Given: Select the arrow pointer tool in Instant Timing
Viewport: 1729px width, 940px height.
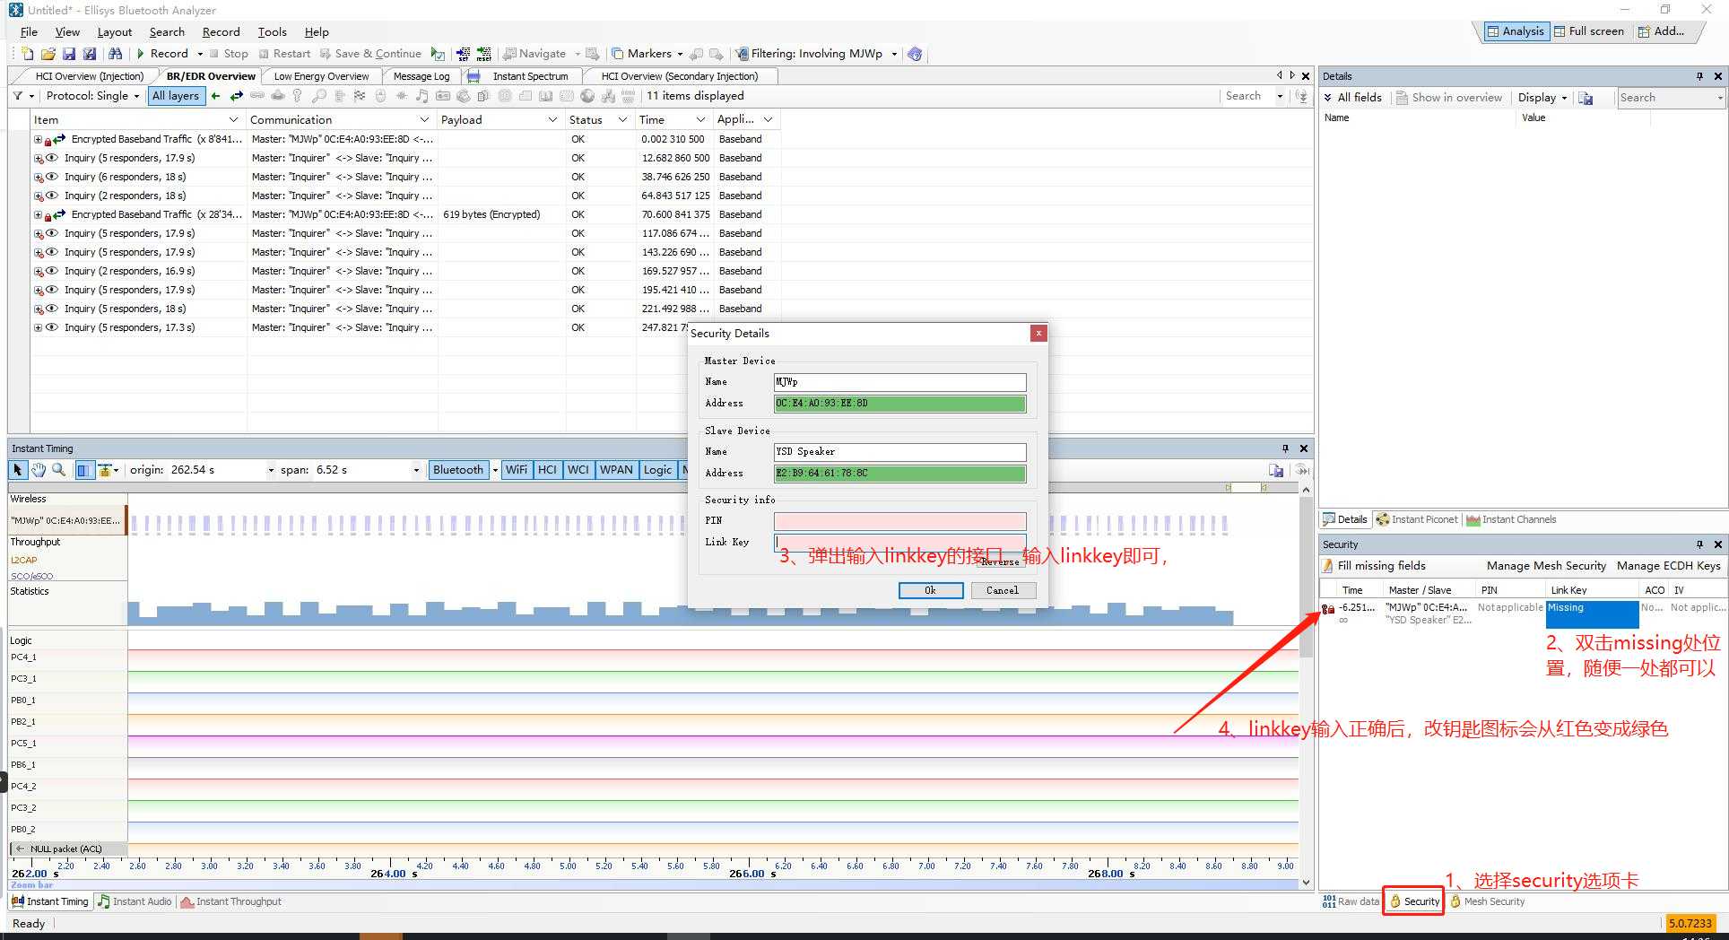Looking at the screenshot, I should click(18, 470).
